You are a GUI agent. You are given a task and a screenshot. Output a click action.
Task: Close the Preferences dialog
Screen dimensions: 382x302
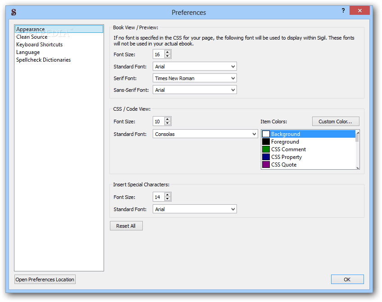(x=359, y=10)
